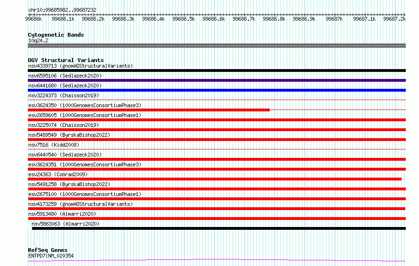Select the red nsv5913480 variant bar
This screenshot has width=419, height=266.
pyautogui.click(x=217, y=219)
